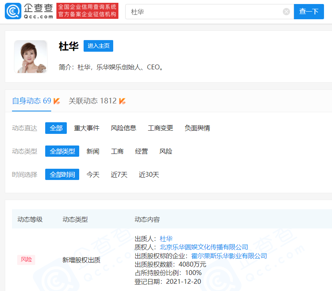
Task: Click the VIP badge beside 关联动态 1812
Action: [x=122, y=101]
